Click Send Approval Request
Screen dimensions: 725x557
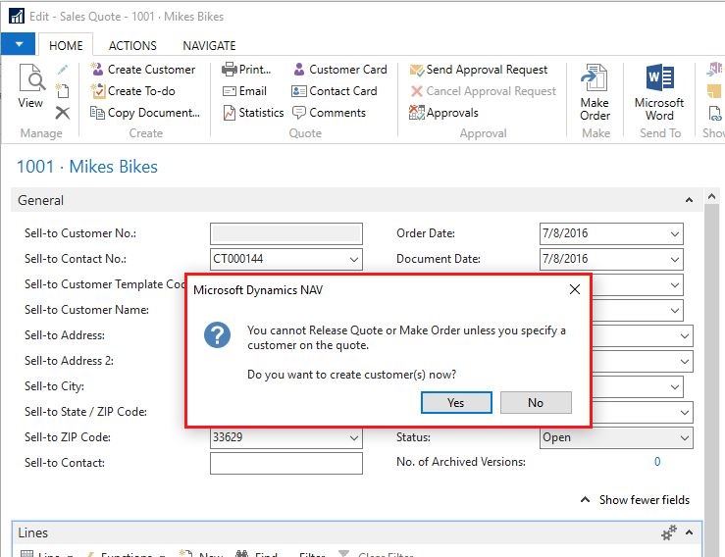pyautogui.click(x=479, y=70)
